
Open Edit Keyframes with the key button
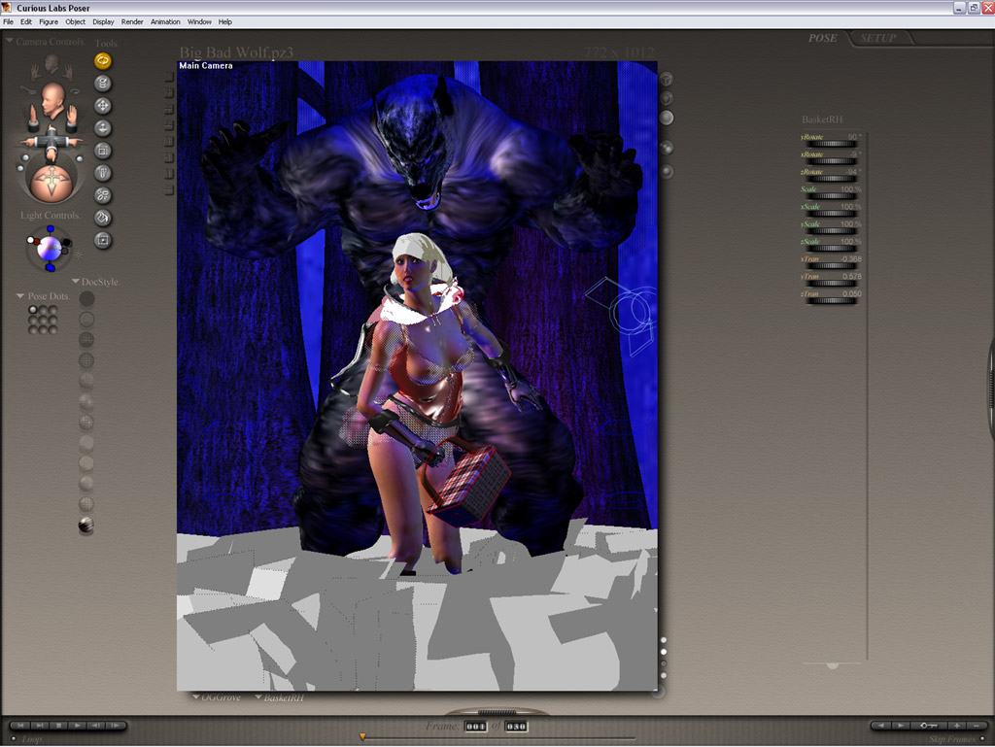(928, 726)
